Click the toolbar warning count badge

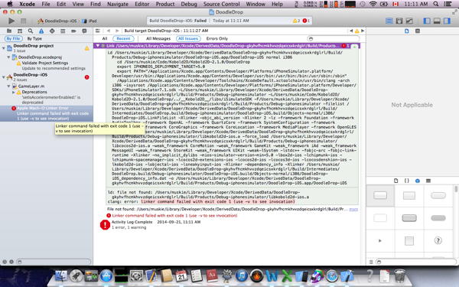click(x=296, y=21)
